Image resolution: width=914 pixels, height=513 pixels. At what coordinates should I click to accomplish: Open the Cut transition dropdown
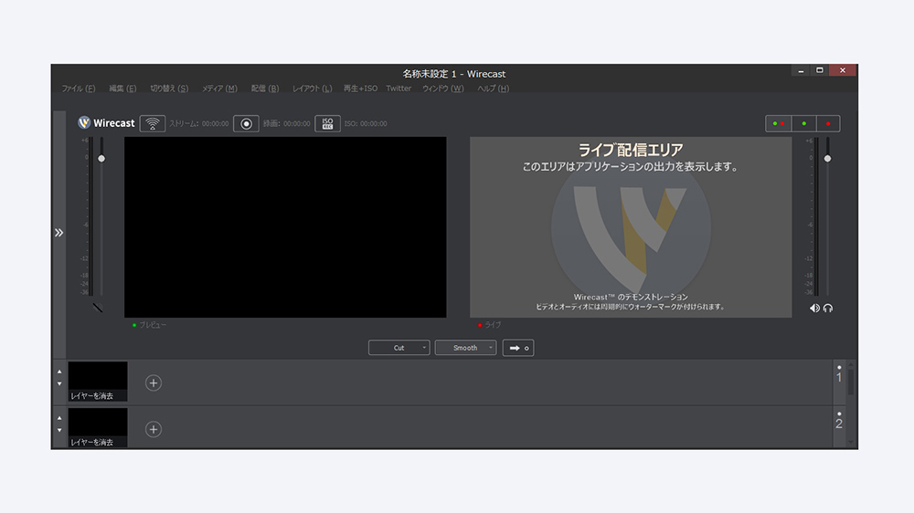(x=399, y=348)
